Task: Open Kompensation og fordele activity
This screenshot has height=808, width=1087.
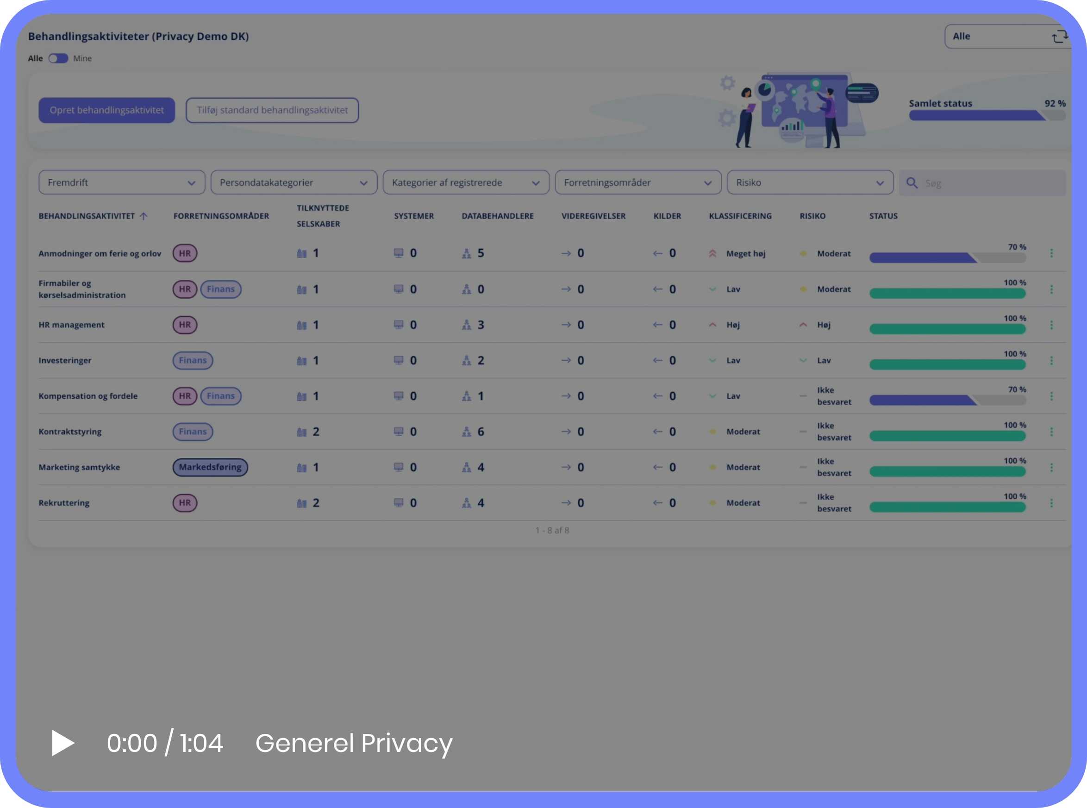Action: coord(88,396)
